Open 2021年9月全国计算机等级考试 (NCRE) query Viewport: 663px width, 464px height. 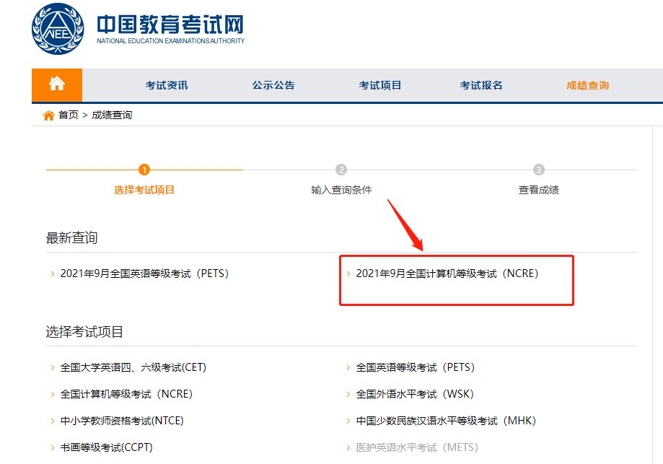(x=447, y=273)
